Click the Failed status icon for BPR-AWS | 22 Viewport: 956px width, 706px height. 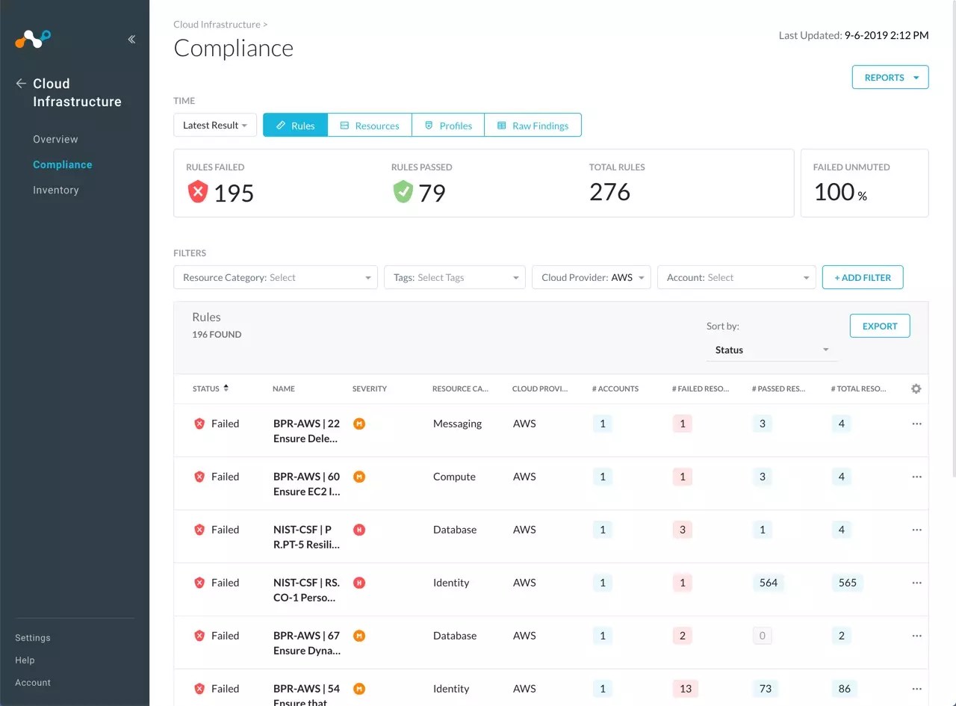(199, 424)
